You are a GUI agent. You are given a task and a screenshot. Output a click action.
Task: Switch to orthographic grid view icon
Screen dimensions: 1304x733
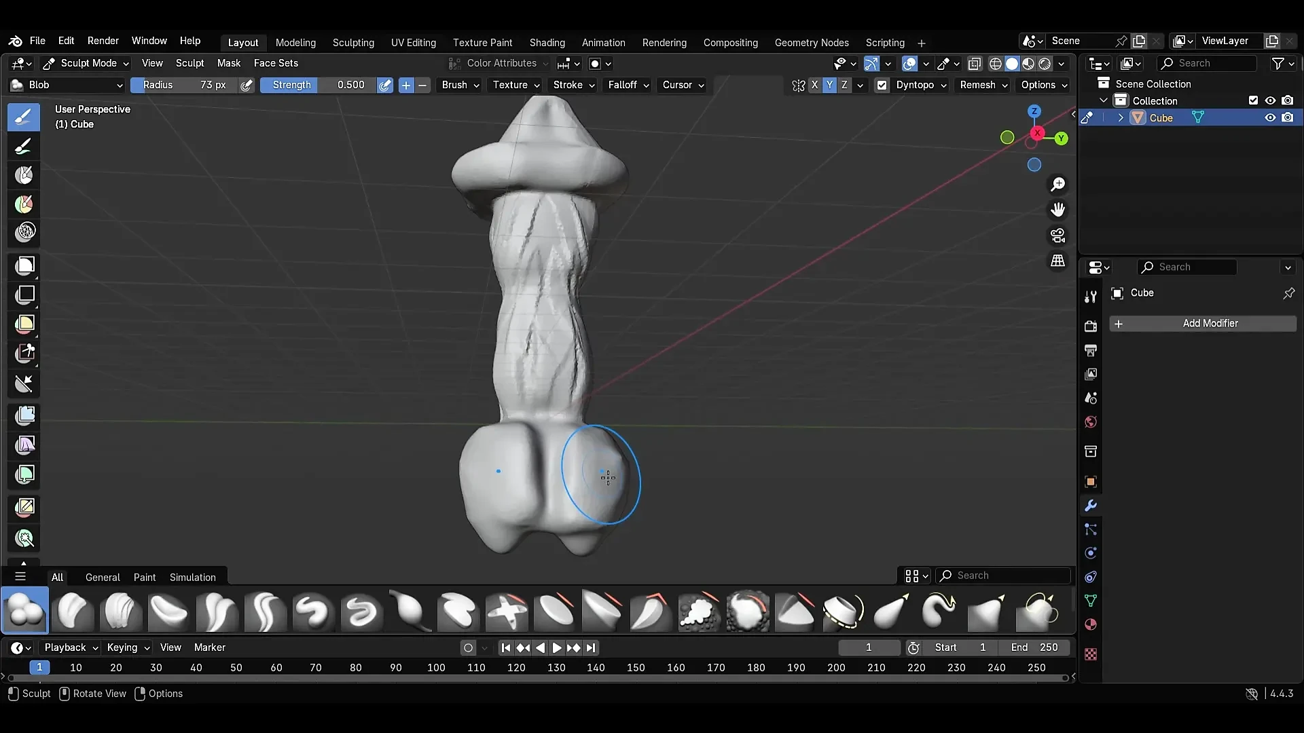(x=1057, y=261)
